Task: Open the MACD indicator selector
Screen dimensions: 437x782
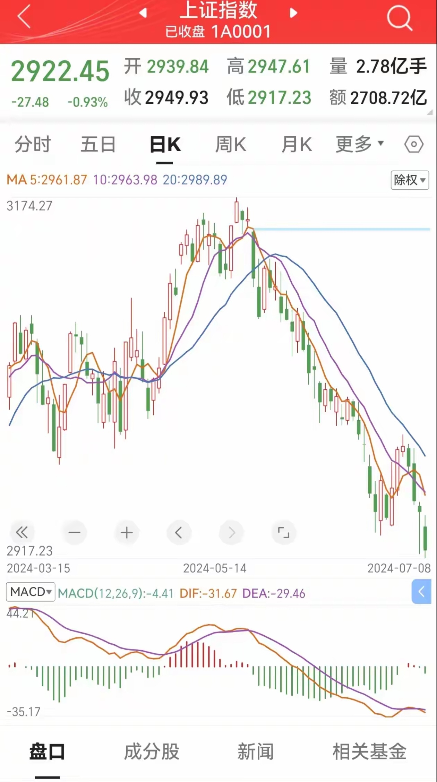Action: pos(31,592)
